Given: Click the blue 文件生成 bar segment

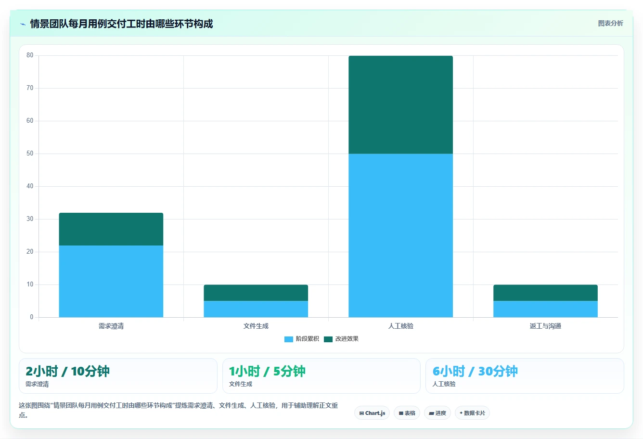Looking at the screenshot, I should [256, 309].
